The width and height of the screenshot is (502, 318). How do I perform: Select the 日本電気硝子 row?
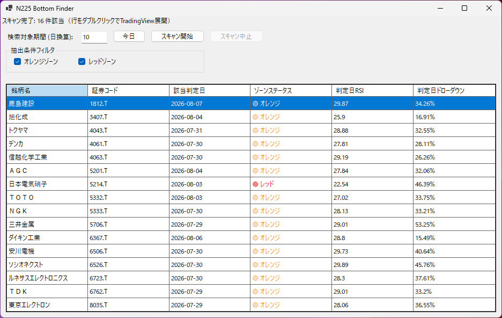tap(251, 184)
